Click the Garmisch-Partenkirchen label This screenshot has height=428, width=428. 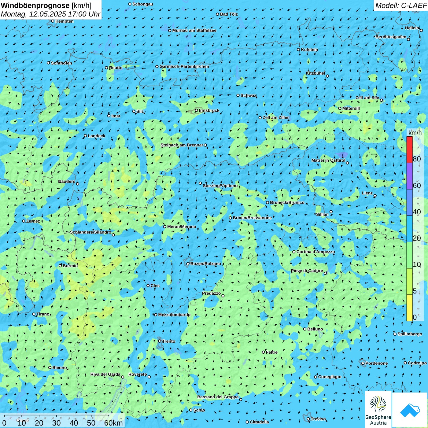184,66
